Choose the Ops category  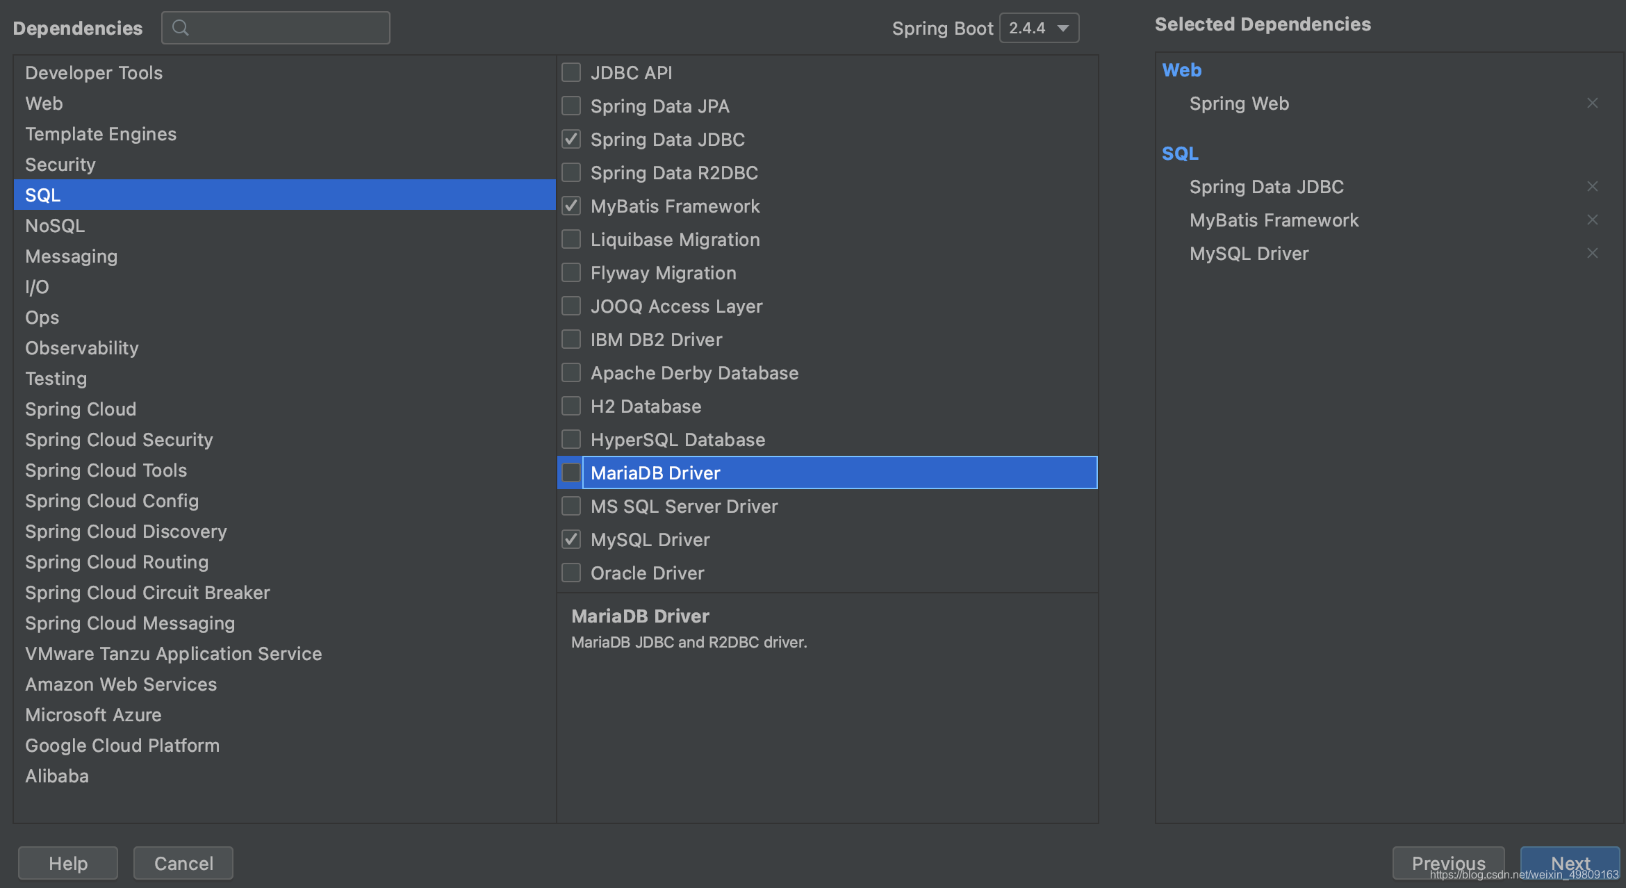pyautogui.click(x=285, y=318)
